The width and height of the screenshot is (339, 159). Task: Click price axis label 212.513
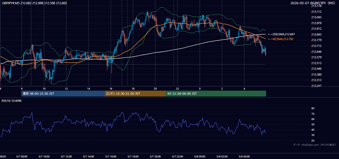tap(316, 63)
